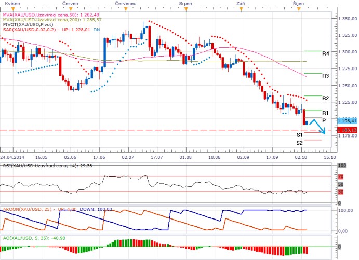Select the R2 resistance level label

click(325, 98)
